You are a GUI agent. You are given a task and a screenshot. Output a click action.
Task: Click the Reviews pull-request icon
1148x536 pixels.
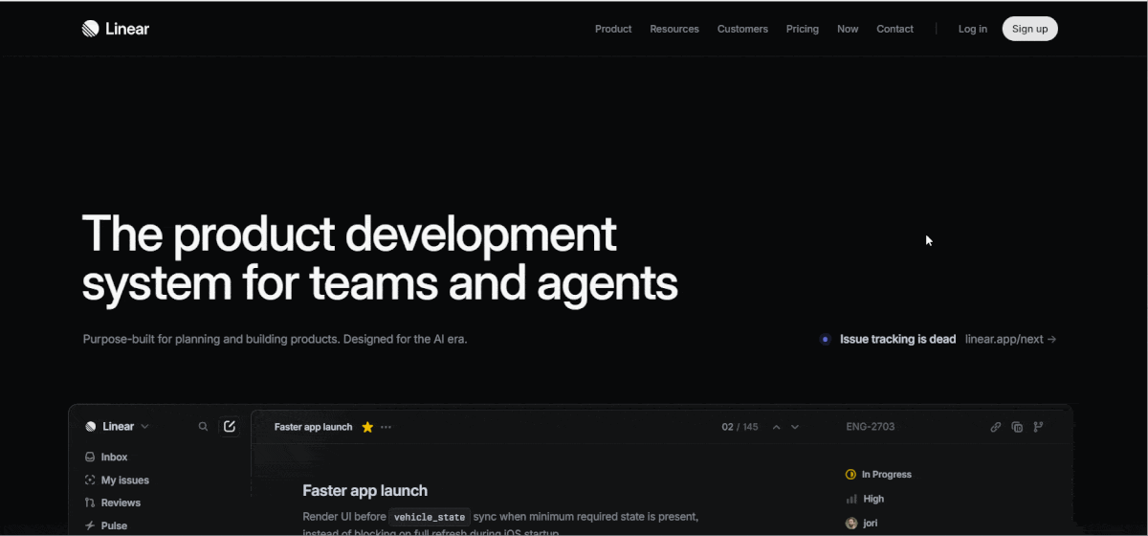click(x=90, y=502)
